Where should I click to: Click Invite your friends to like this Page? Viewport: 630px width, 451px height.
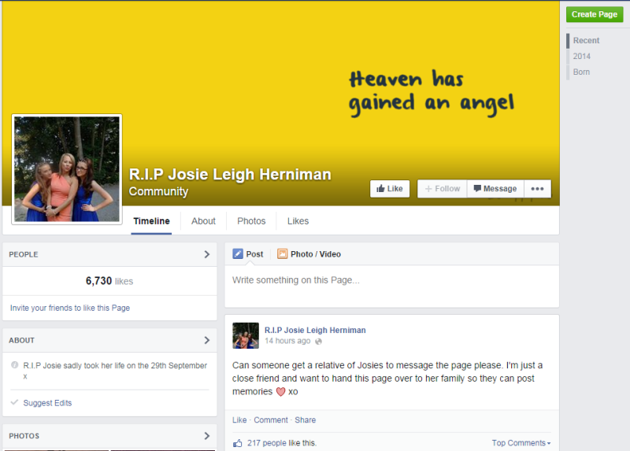[x=70, y=308]
